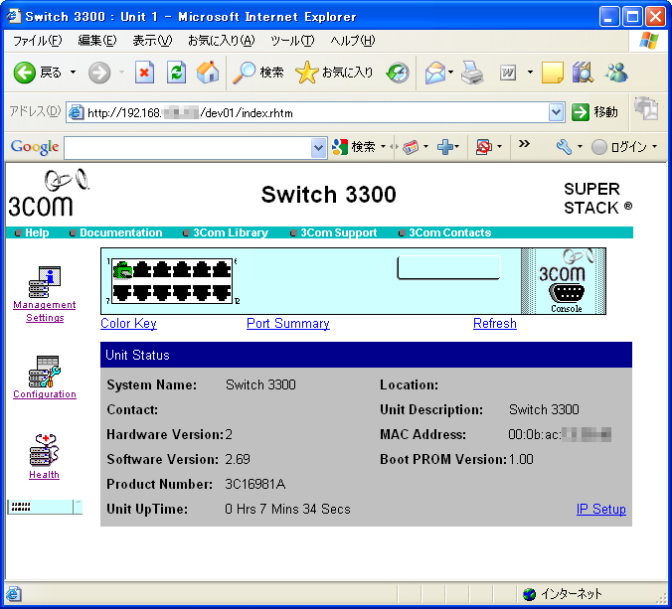Viewport: 672px width, 609px height.
Task: Click the Configuration text link
Action: (x=45, y=394)
